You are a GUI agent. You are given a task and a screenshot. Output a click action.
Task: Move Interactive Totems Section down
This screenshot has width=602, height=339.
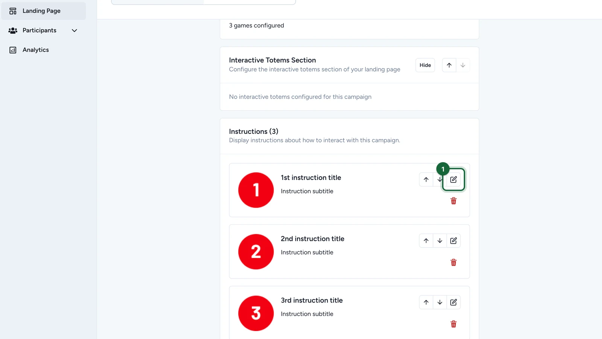tap(463, 65)
